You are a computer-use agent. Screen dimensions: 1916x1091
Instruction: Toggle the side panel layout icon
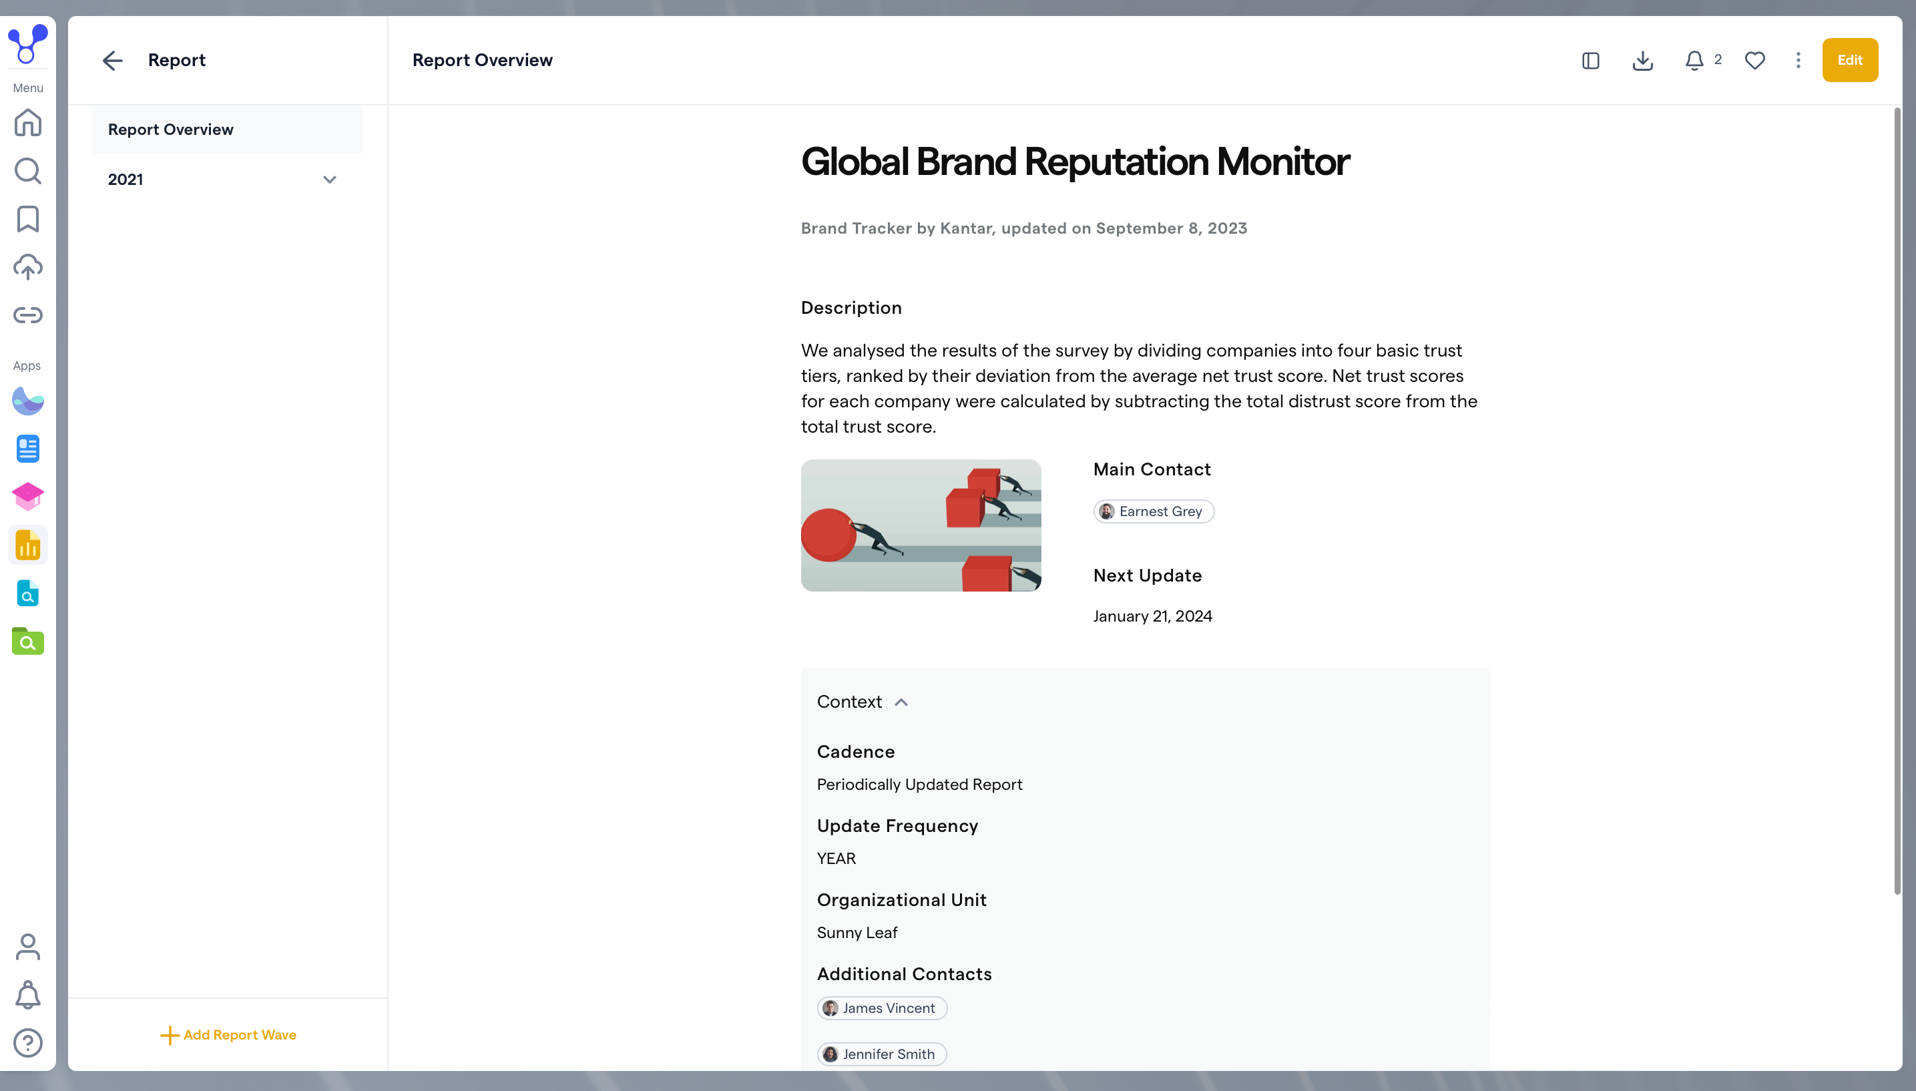point(1590,60)
